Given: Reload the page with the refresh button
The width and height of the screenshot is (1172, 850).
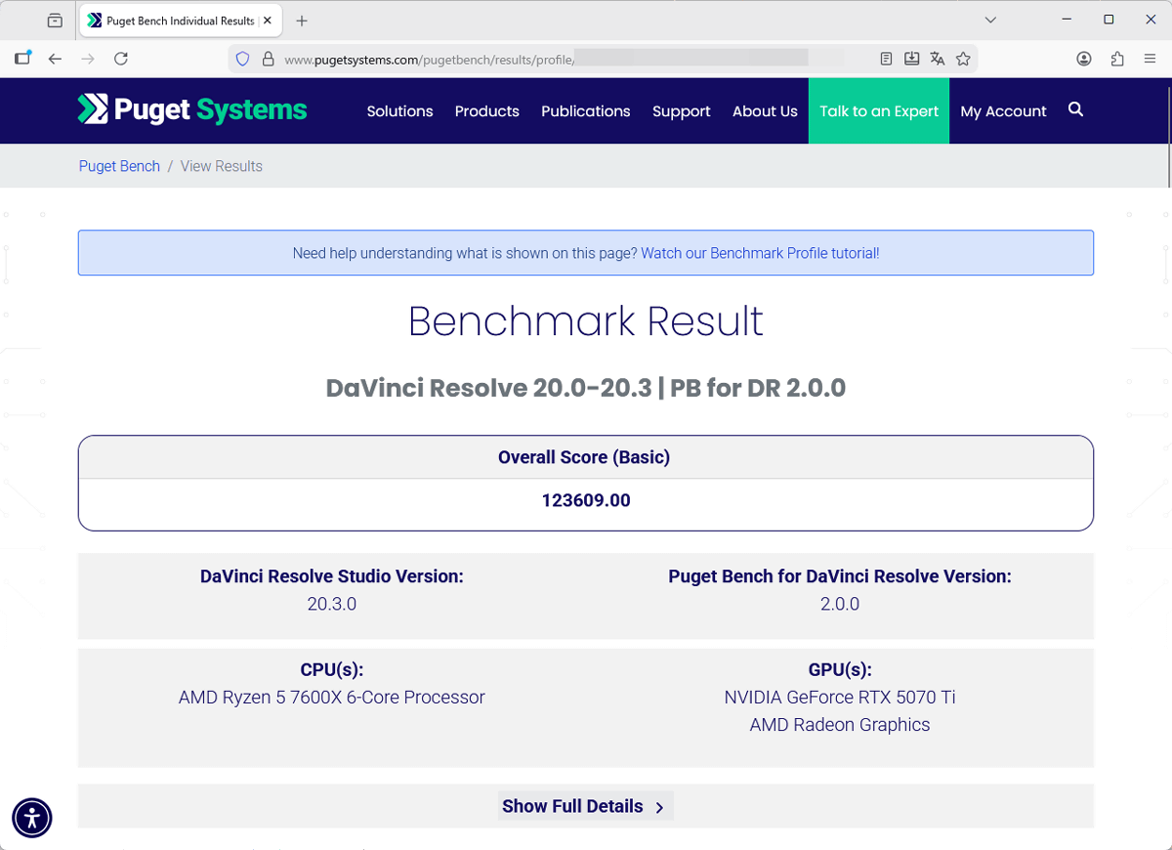Looking at the screenshot, I should click(x=121, y=59).
